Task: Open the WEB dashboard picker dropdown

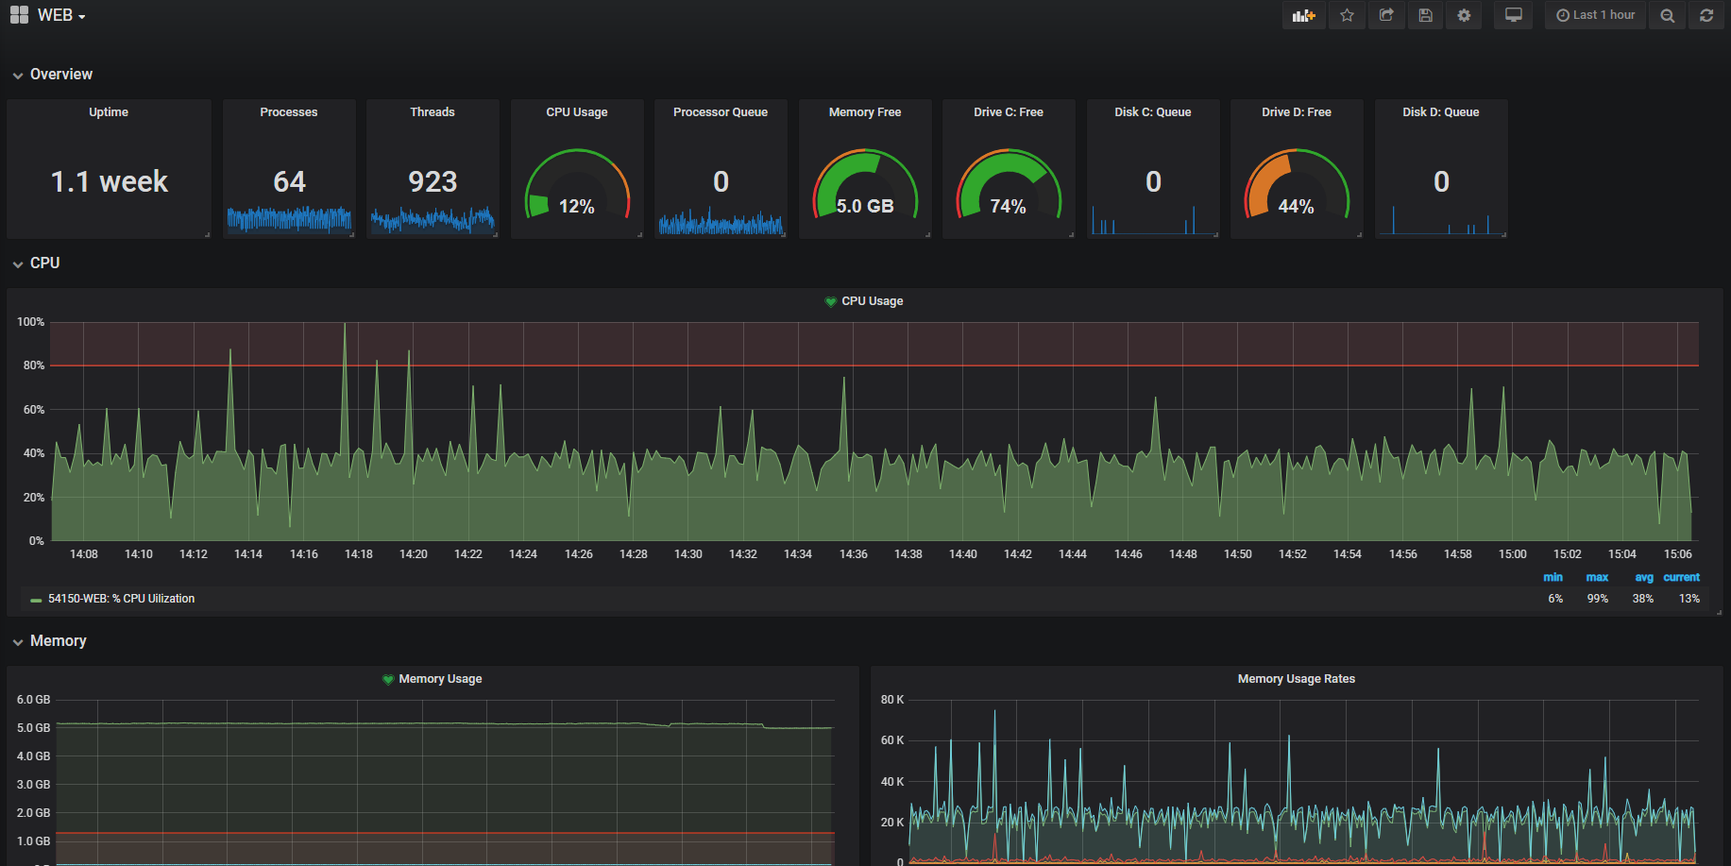Action: pyautogui.click(x=61, y=15)
